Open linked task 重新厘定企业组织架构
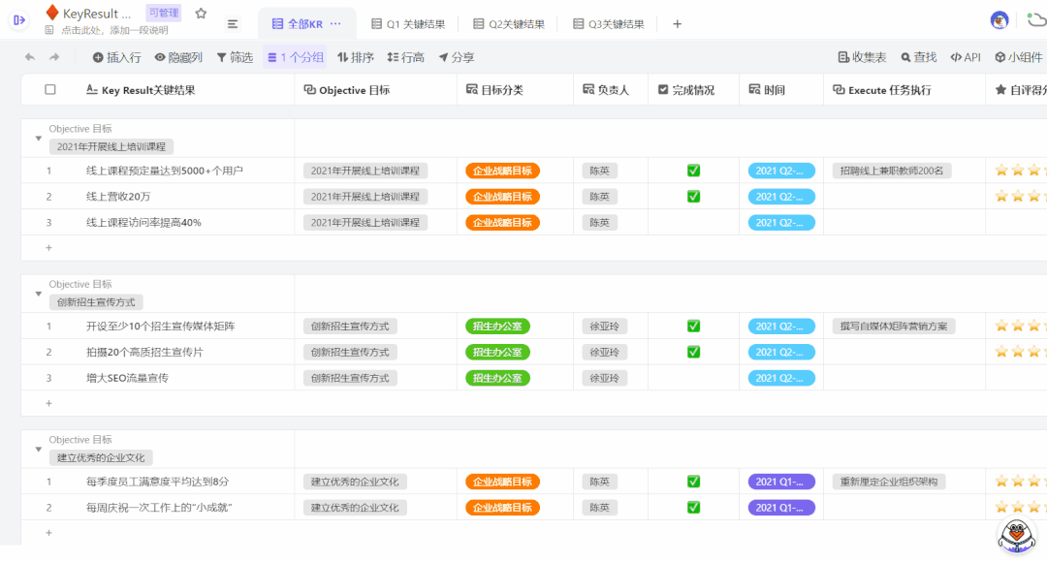This screenshot has width=1047, height=561. coord(889,482)
